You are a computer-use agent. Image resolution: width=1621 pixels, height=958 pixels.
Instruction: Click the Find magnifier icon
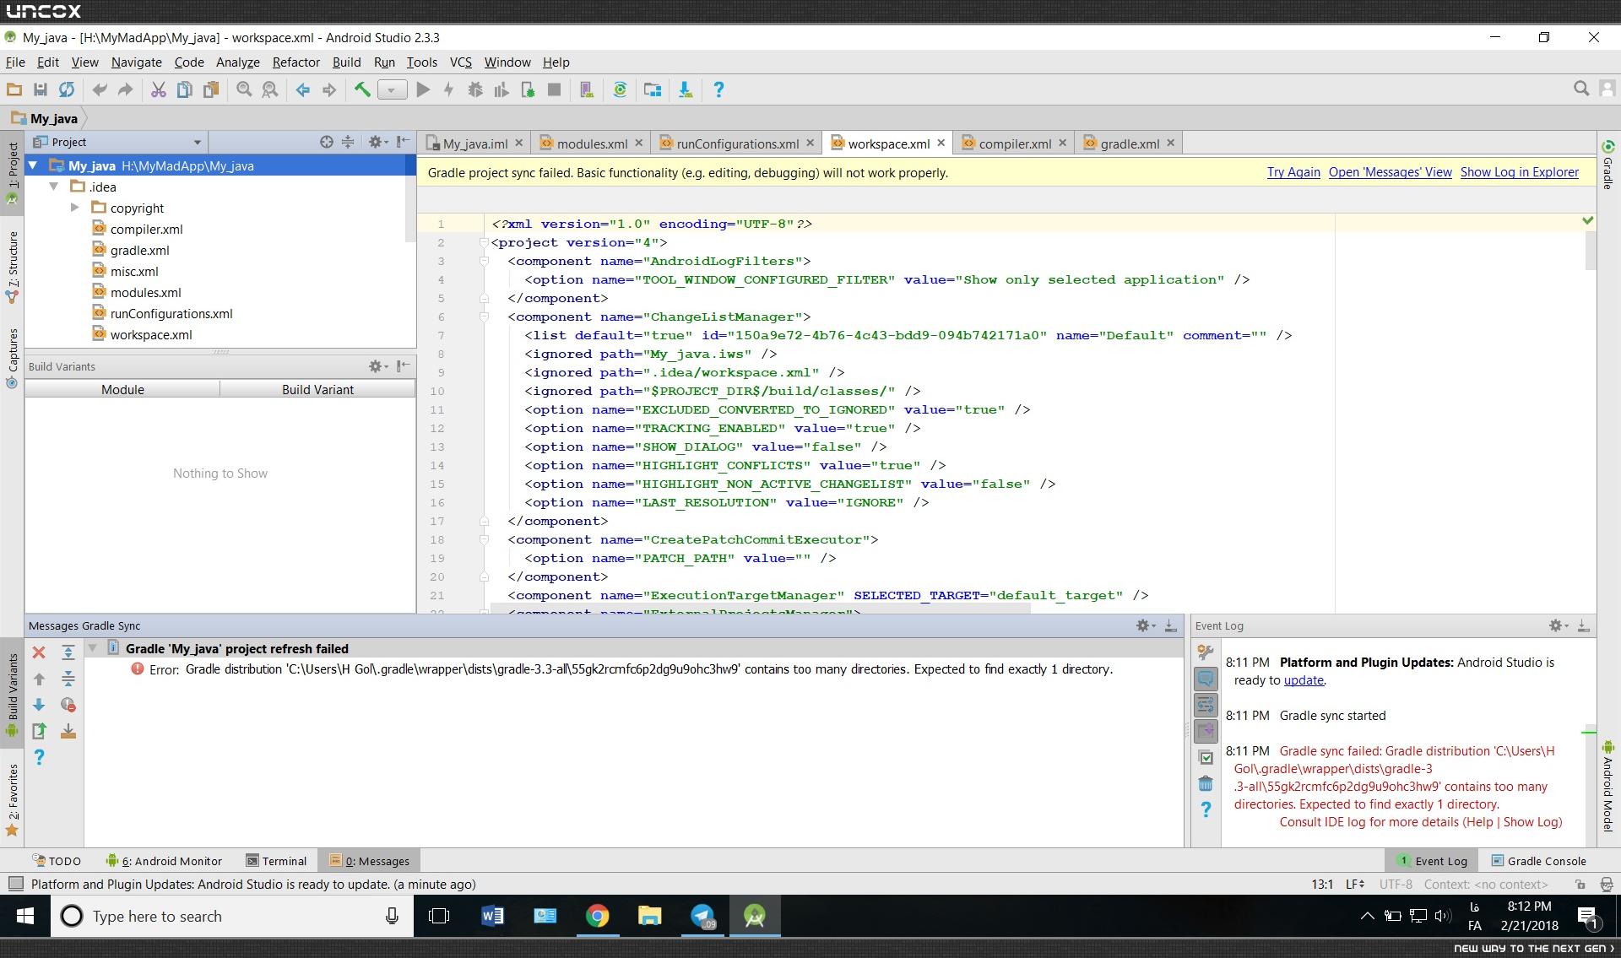click(244, 89)
